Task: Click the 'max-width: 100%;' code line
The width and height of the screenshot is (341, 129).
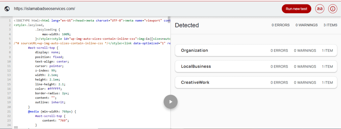Action: pyautogui.click(x=56, y=34)
